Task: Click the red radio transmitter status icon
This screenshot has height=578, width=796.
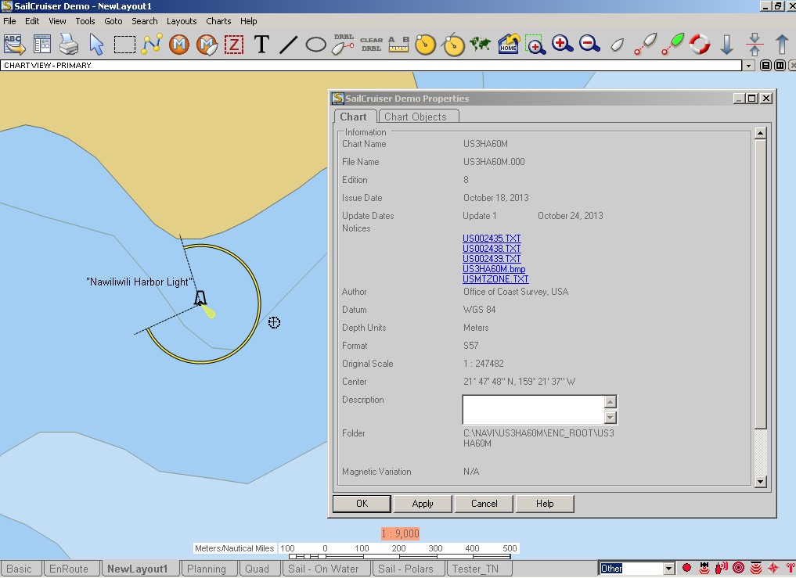Action: (x=722, y=568)
